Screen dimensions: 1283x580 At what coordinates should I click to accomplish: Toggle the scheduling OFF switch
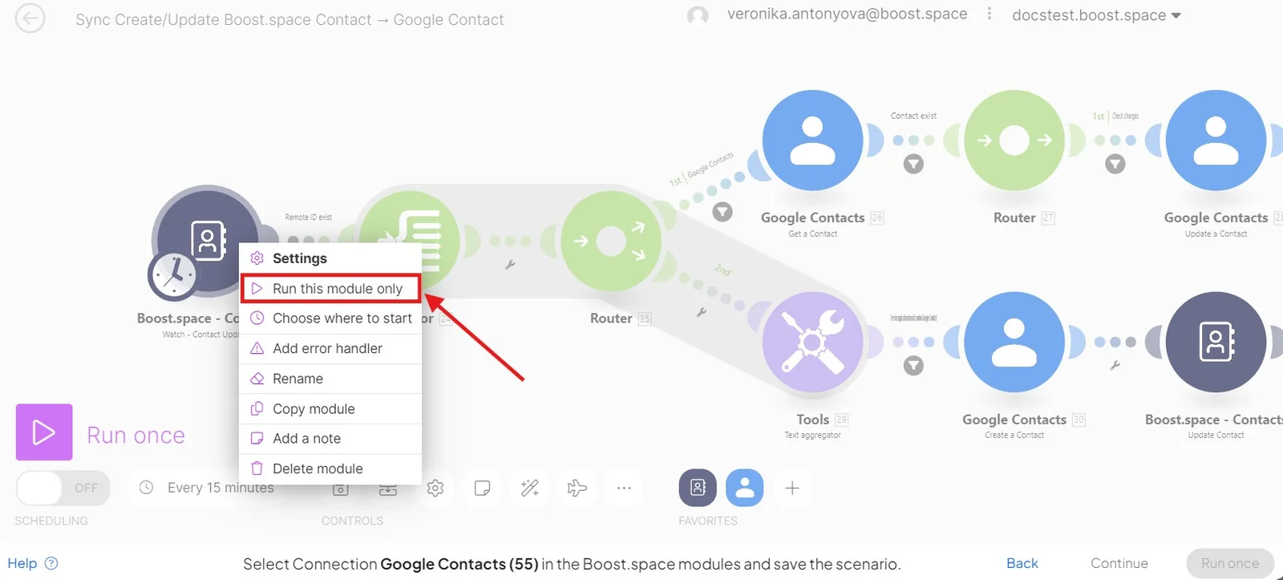pos(63,488)
